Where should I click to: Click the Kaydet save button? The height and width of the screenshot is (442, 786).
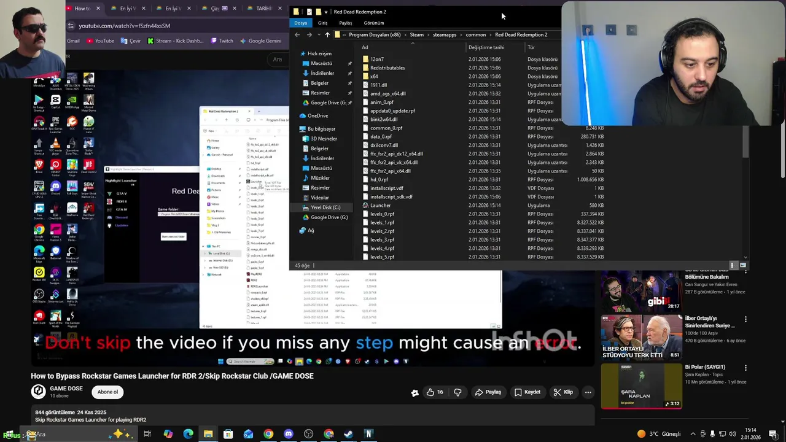tap(527, 392)
